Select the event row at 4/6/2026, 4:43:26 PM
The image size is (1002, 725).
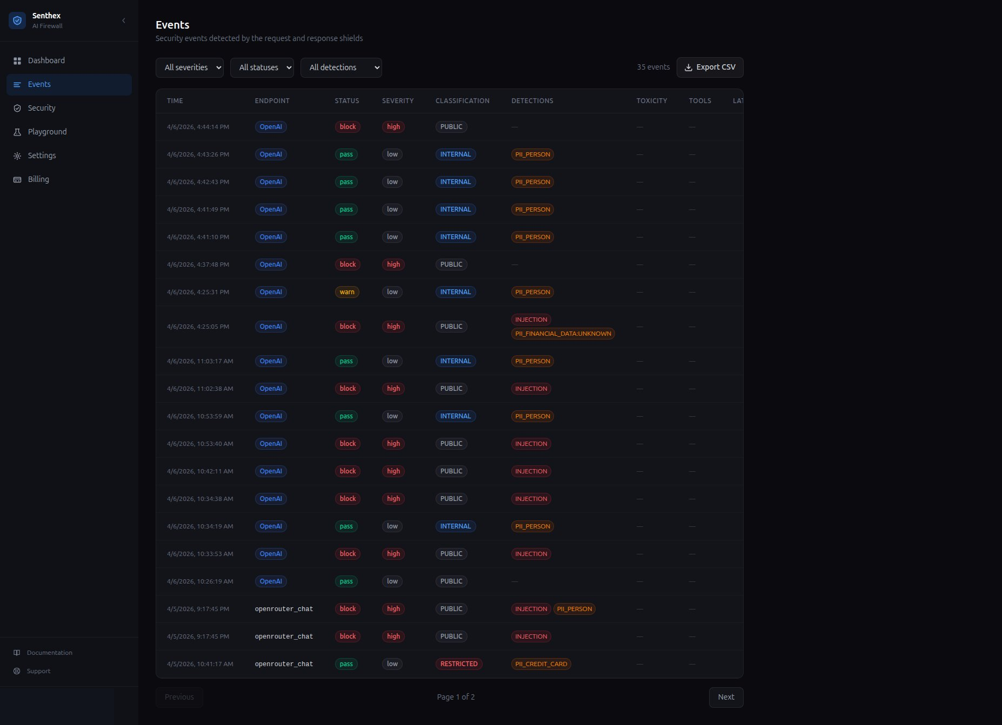click(450, 154)
